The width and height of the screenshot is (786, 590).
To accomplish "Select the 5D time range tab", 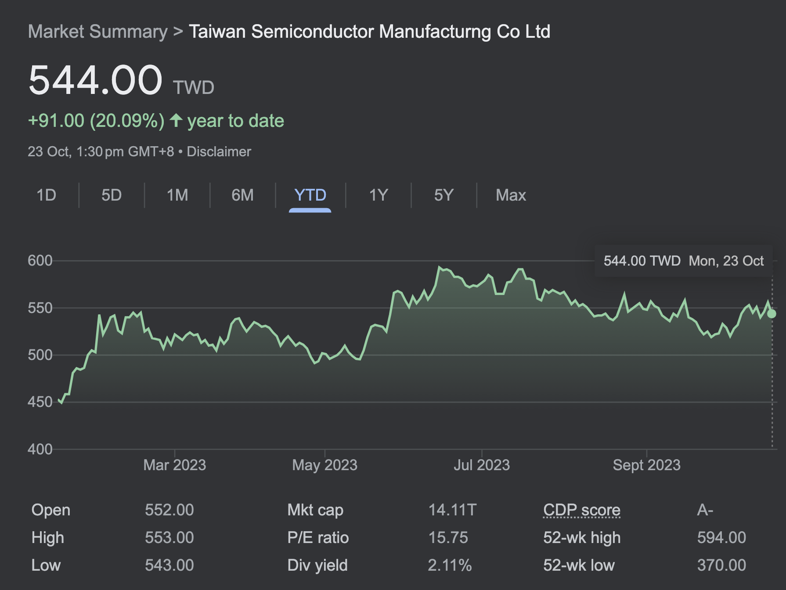I will [x=112, y=195].
